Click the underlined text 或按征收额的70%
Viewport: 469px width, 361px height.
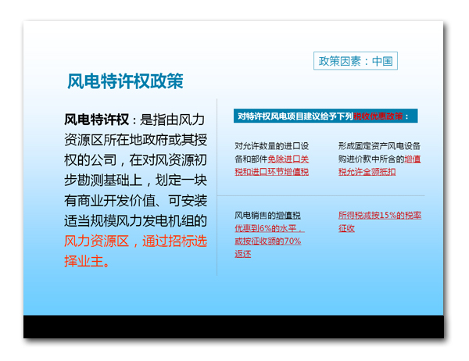point(267,241)
